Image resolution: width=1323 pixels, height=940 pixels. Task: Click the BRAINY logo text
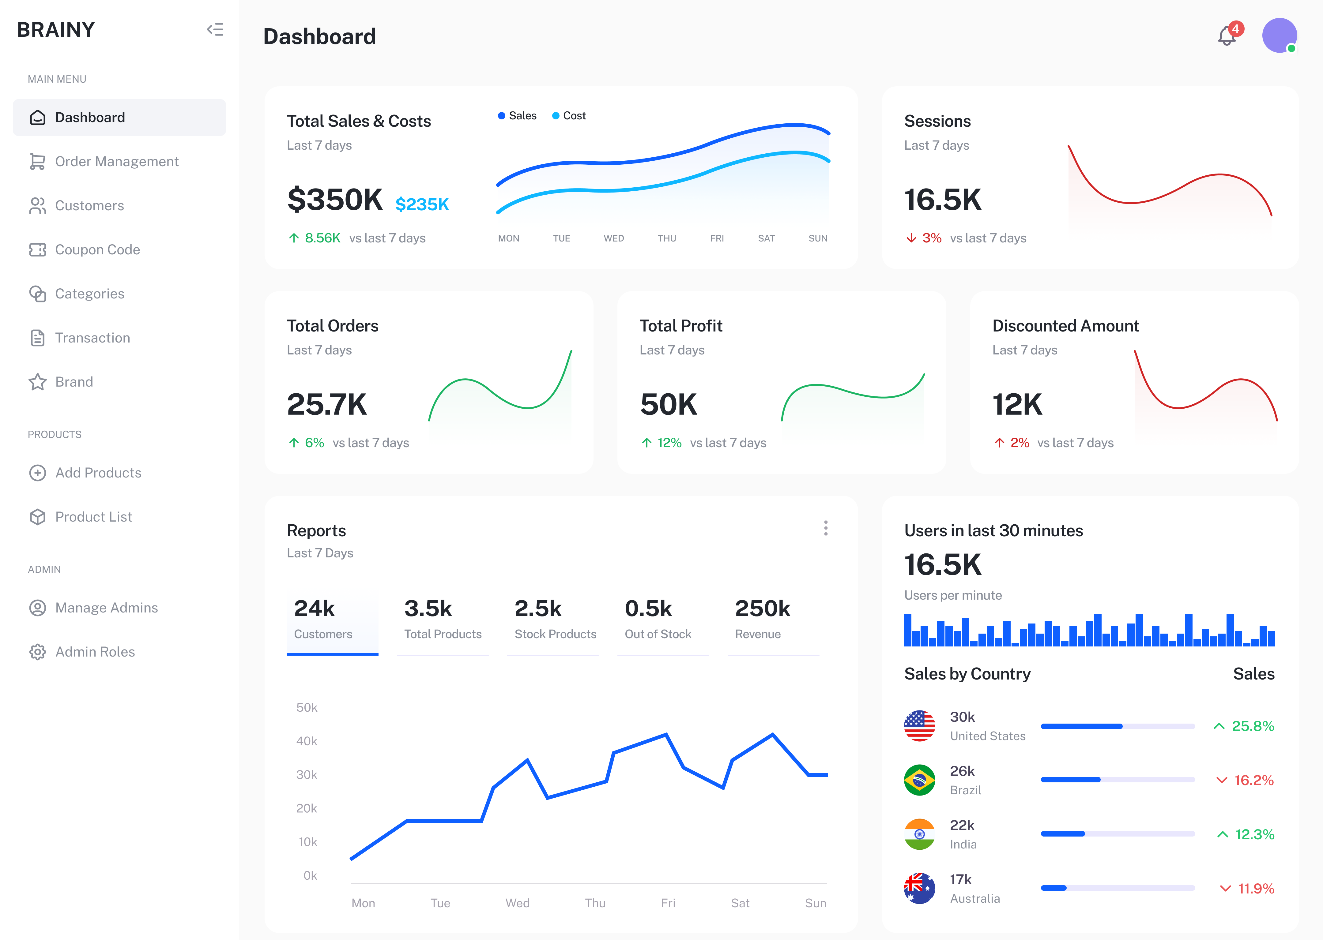tap(55, 29)
